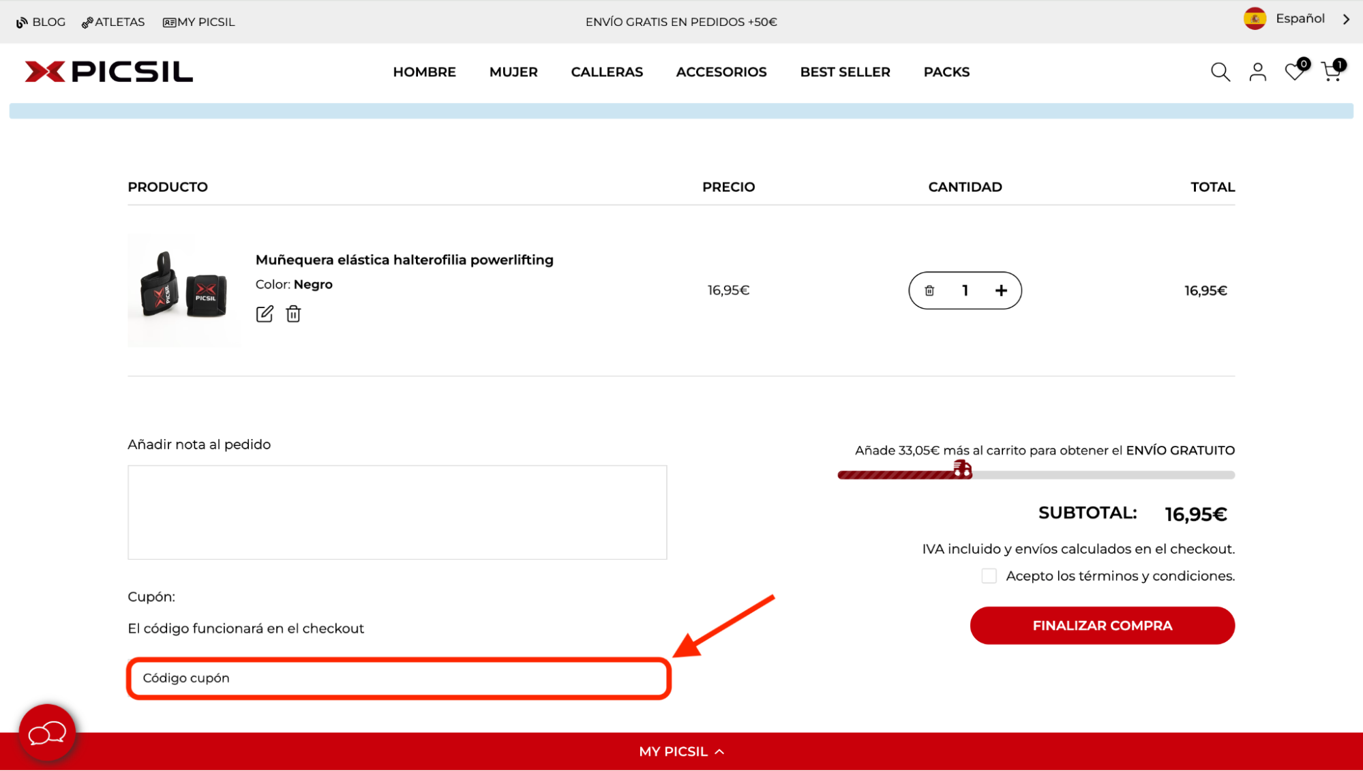
Task: Click the SUBTOTAL amount 16,95€
Action: click(x=1195, y=514)
